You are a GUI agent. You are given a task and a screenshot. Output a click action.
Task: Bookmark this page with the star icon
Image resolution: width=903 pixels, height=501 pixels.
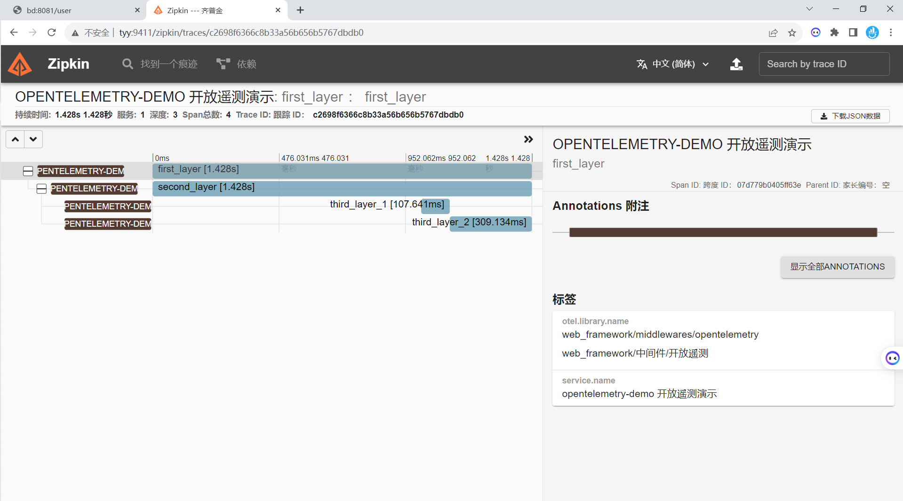point(792,32)
